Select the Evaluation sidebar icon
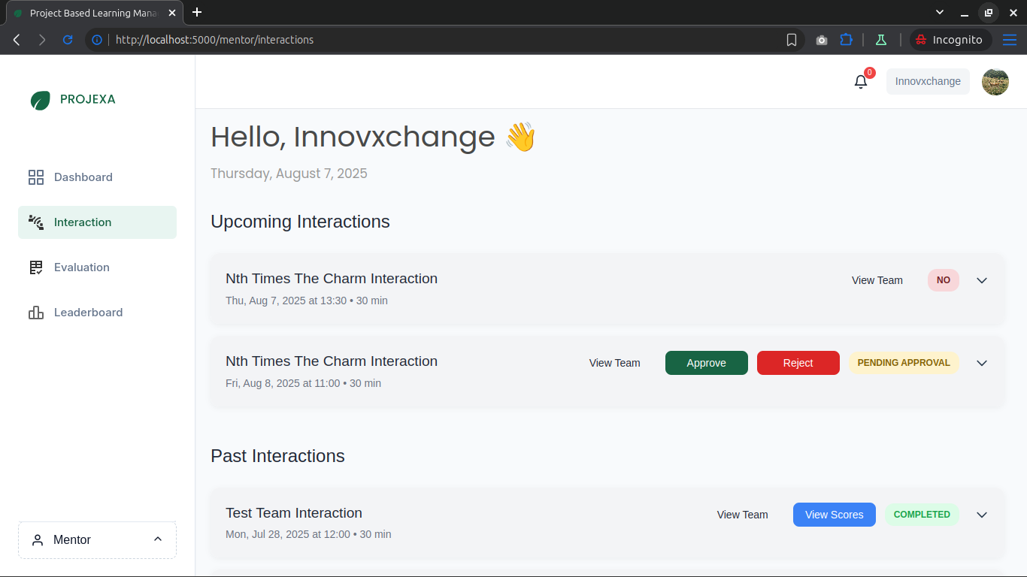This screenshot has width=1027, height=577. coord(35,267)
